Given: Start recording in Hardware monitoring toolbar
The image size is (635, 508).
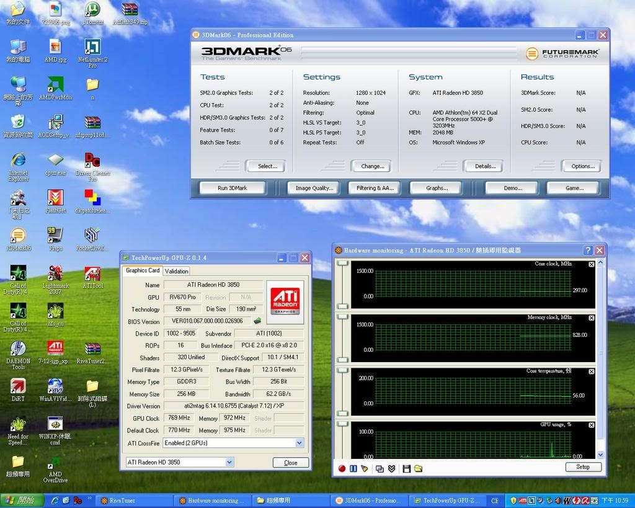Looking at the screenshot, I should click(x=342, y=469).
